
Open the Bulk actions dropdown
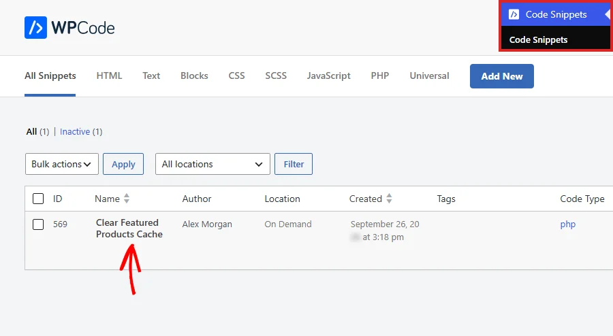[x=62, y=164]
